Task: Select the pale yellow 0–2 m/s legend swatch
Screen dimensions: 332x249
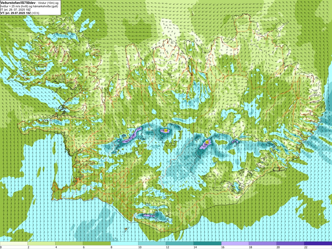Action: pos(14,244)
